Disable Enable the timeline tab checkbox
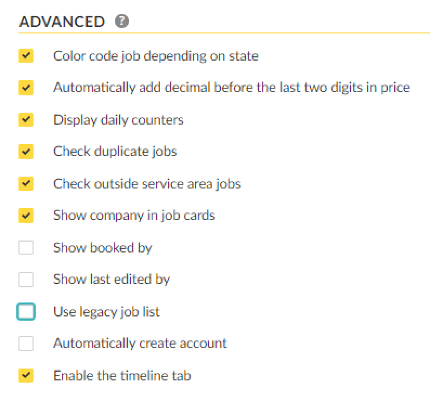430x402 pixels. [26, 375]
